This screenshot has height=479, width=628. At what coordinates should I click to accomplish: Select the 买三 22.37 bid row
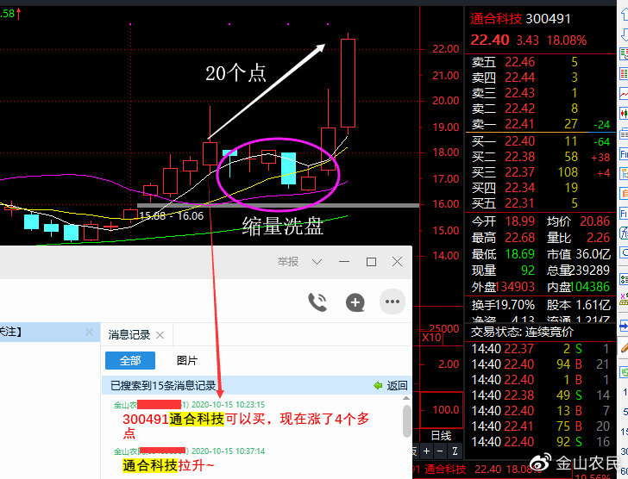(x=541, y=172)
